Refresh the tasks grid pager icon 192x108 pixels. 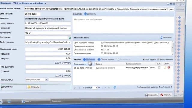pos(115,87)
